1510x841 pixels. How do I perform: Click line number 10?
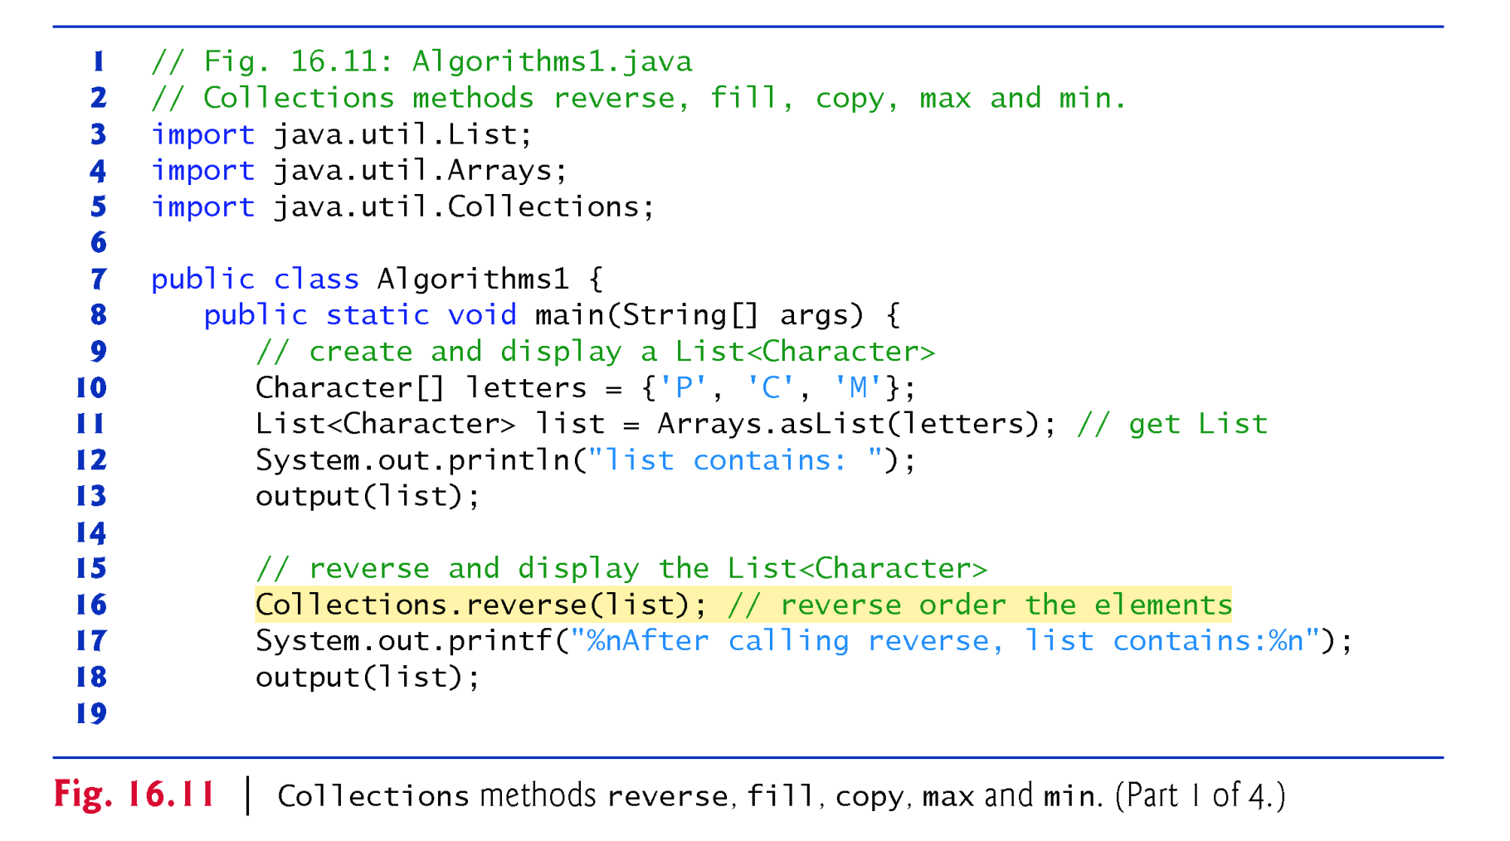point(91,387)
